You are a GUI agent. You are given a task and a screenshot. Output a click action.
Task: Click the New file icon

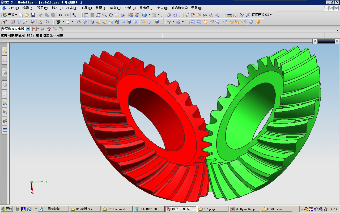(x=21, y=15)
